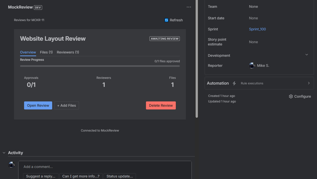The image size is (317, 179).
Task: Click the avatar beside the comment box
Action: click(x=12, y=165)
